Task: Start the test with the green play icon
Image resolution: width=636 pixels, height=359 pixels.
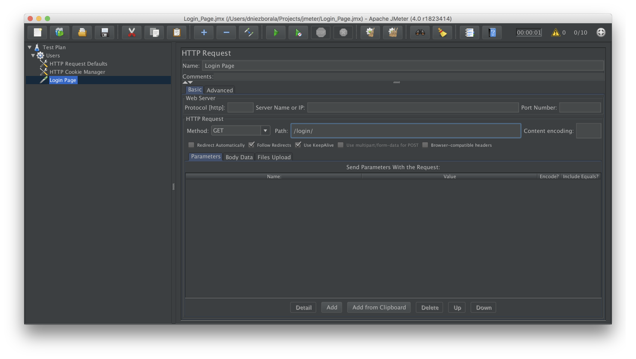Action: pos(275,32)
